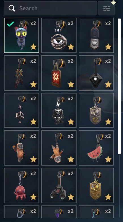
Task: Toggle favorite star on octopus buddy
Action: point(33,197)
